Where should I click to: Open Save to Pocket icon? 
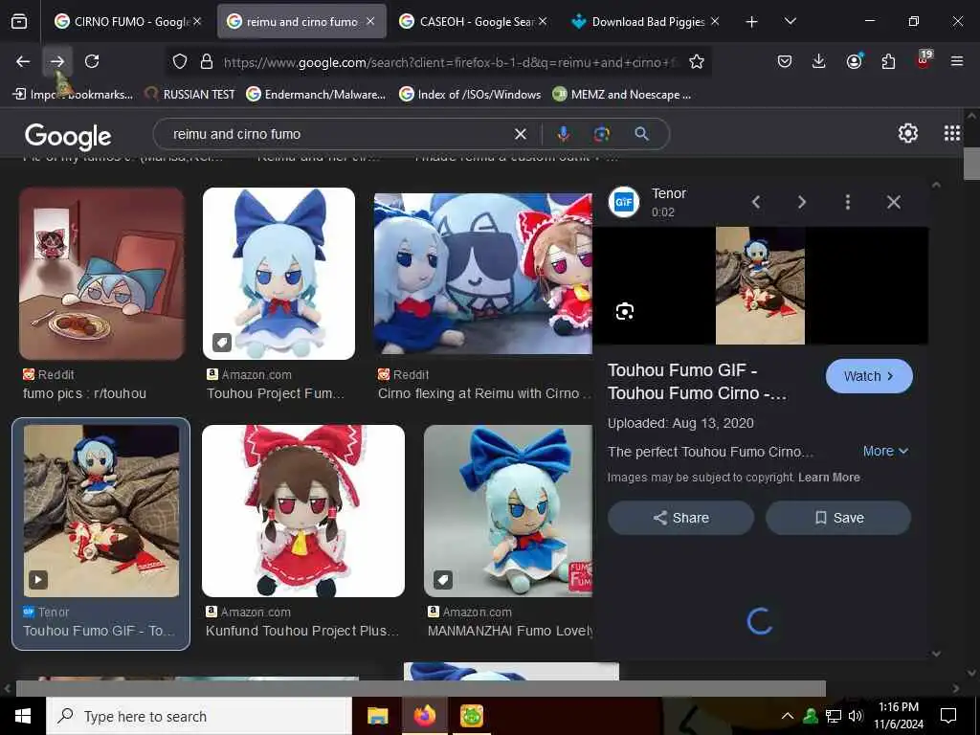click(785, 62)
